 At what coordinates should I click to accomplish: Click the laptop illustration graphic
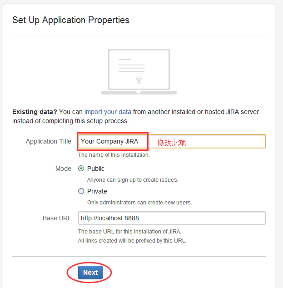tap(139, 71)
